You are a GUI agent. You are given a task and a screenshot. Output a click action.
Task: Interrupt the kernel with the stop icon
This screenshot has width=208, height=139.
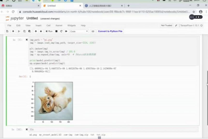click(56, 31)
